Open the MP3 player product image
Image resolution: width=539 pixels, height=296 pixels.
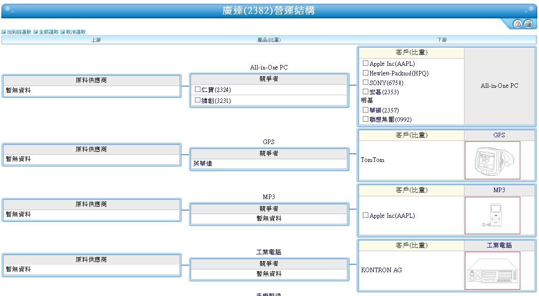pyautogui.click(x=492, y=215)
